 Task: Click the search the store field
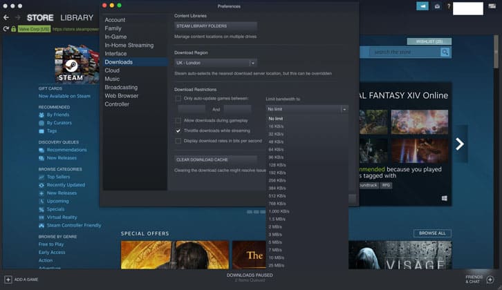pyautogui.click(x=405, y=52)
